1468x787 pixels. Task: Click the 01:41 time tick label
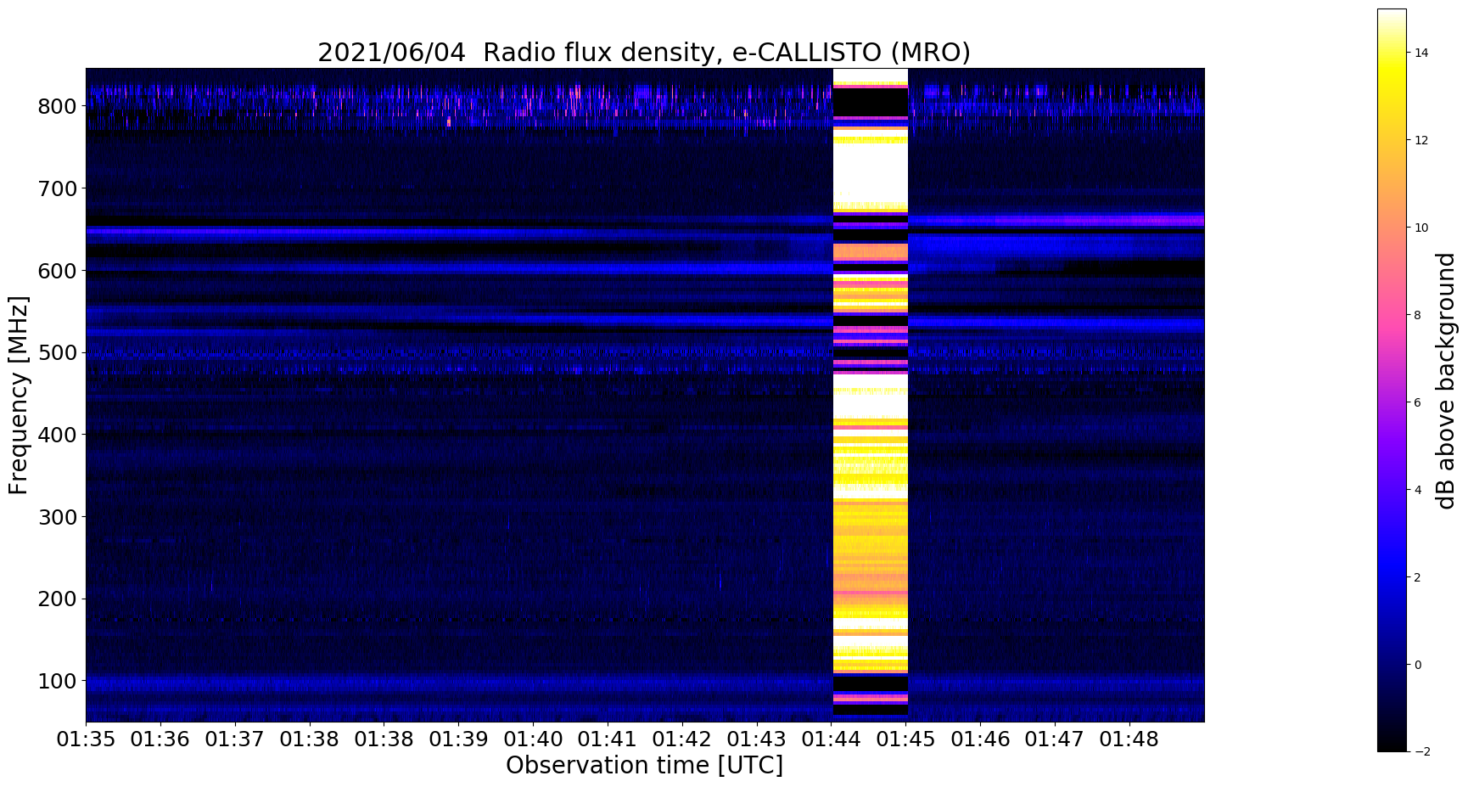608,739
